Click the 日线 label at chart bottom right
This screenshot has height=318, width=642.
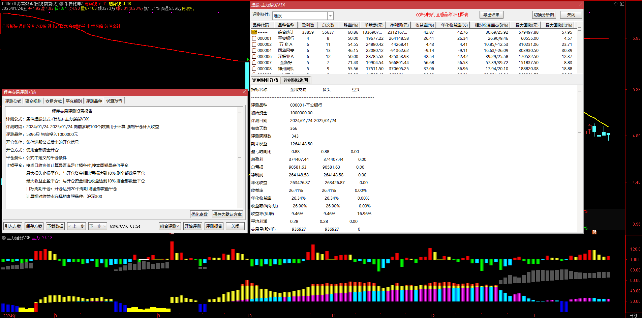pos(634,316)
